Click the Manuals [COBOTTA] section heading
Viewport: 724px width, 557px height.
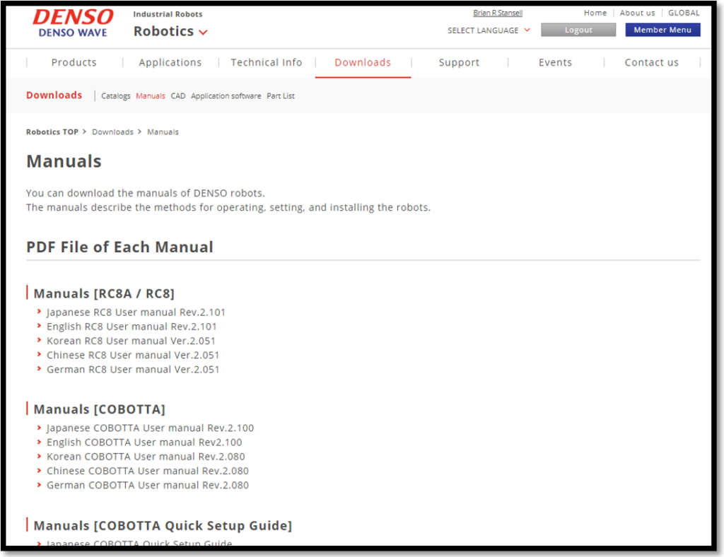[99, 409]
